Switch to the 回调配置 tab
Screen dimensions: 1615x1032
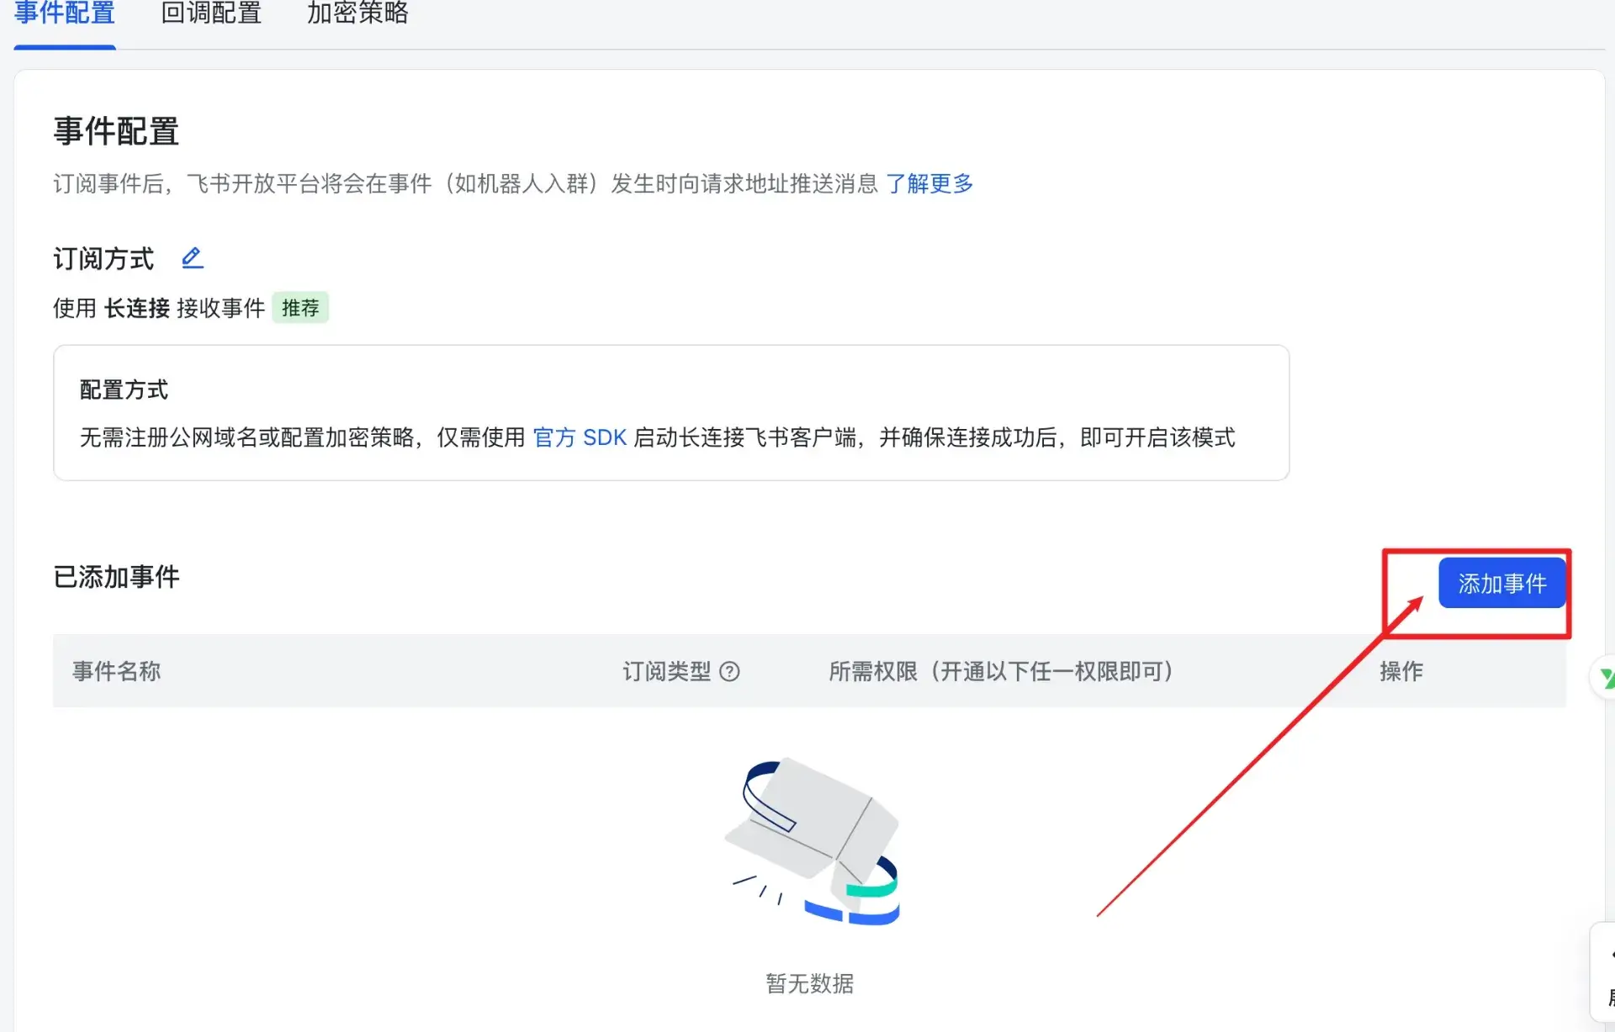tap(211, 13)
